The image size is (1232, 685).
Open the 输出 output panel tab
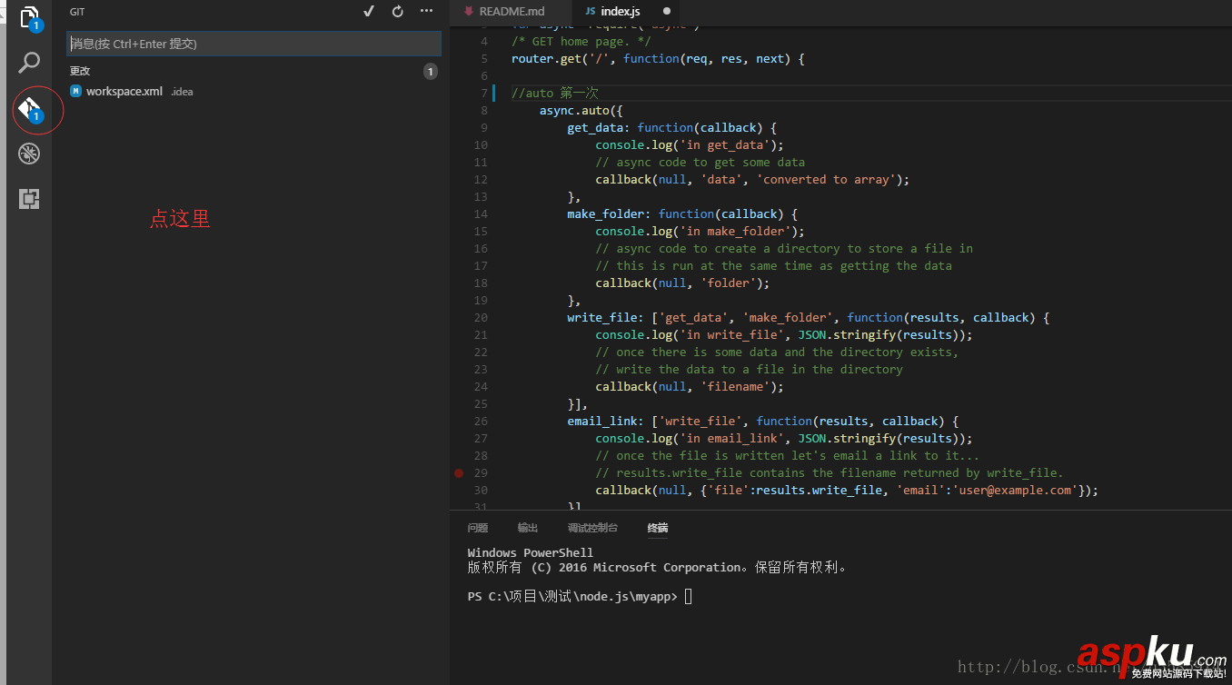[x=527, y=528]
